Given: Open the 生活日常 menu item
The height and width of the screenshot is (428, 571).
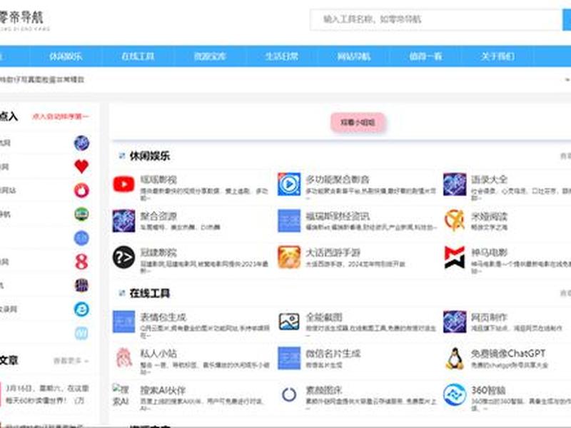Looking at the screenshot, I should click(x=282, y=56).
